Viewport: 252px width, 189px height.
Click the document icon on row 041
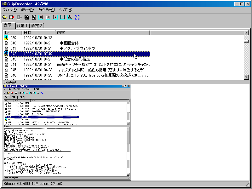coord(6,49)
